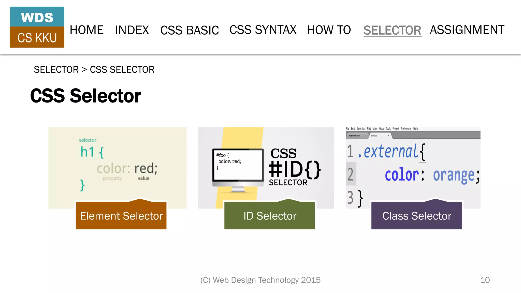Viewport: 521px width, 293px height.
Task: Click the SELECTOR breadcrumb link
Action: [x=56, y=69]
